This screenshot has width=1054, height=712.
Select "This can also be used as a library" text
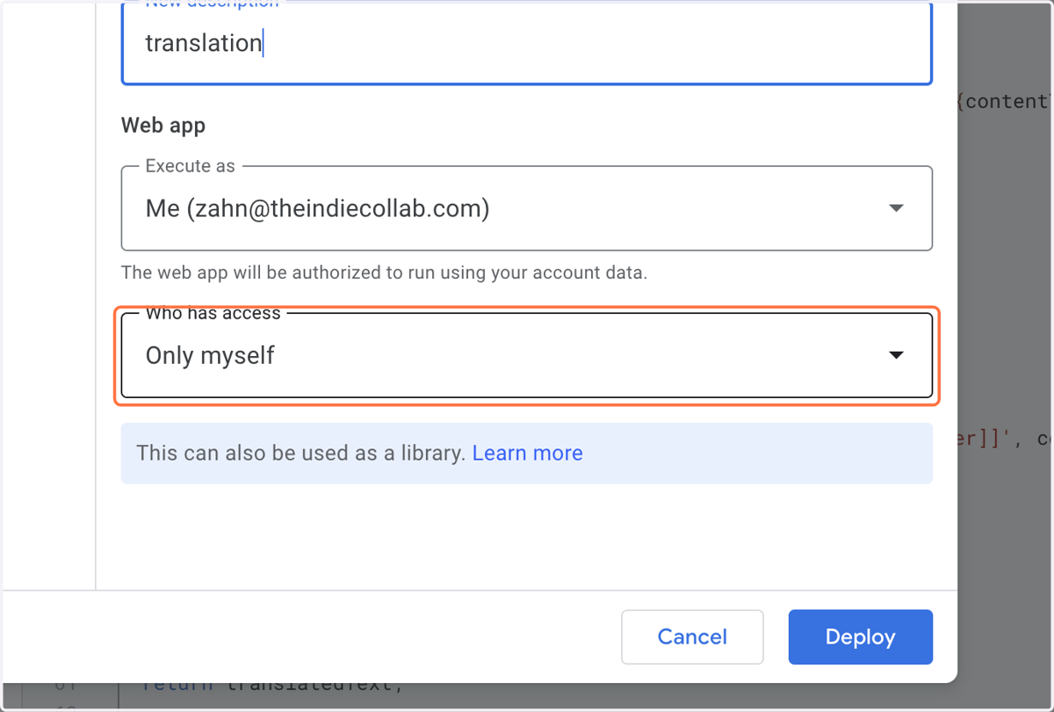(300, 454)
